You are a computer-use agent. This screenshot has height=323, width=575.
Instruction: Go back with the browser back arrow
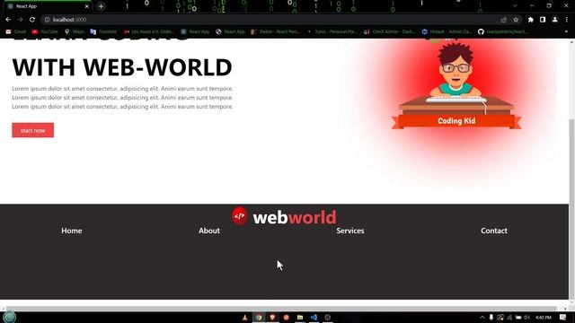8,20
